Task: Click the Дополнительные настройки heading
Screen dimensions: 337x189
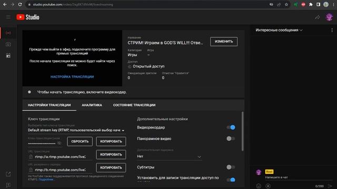Action: 162,119
